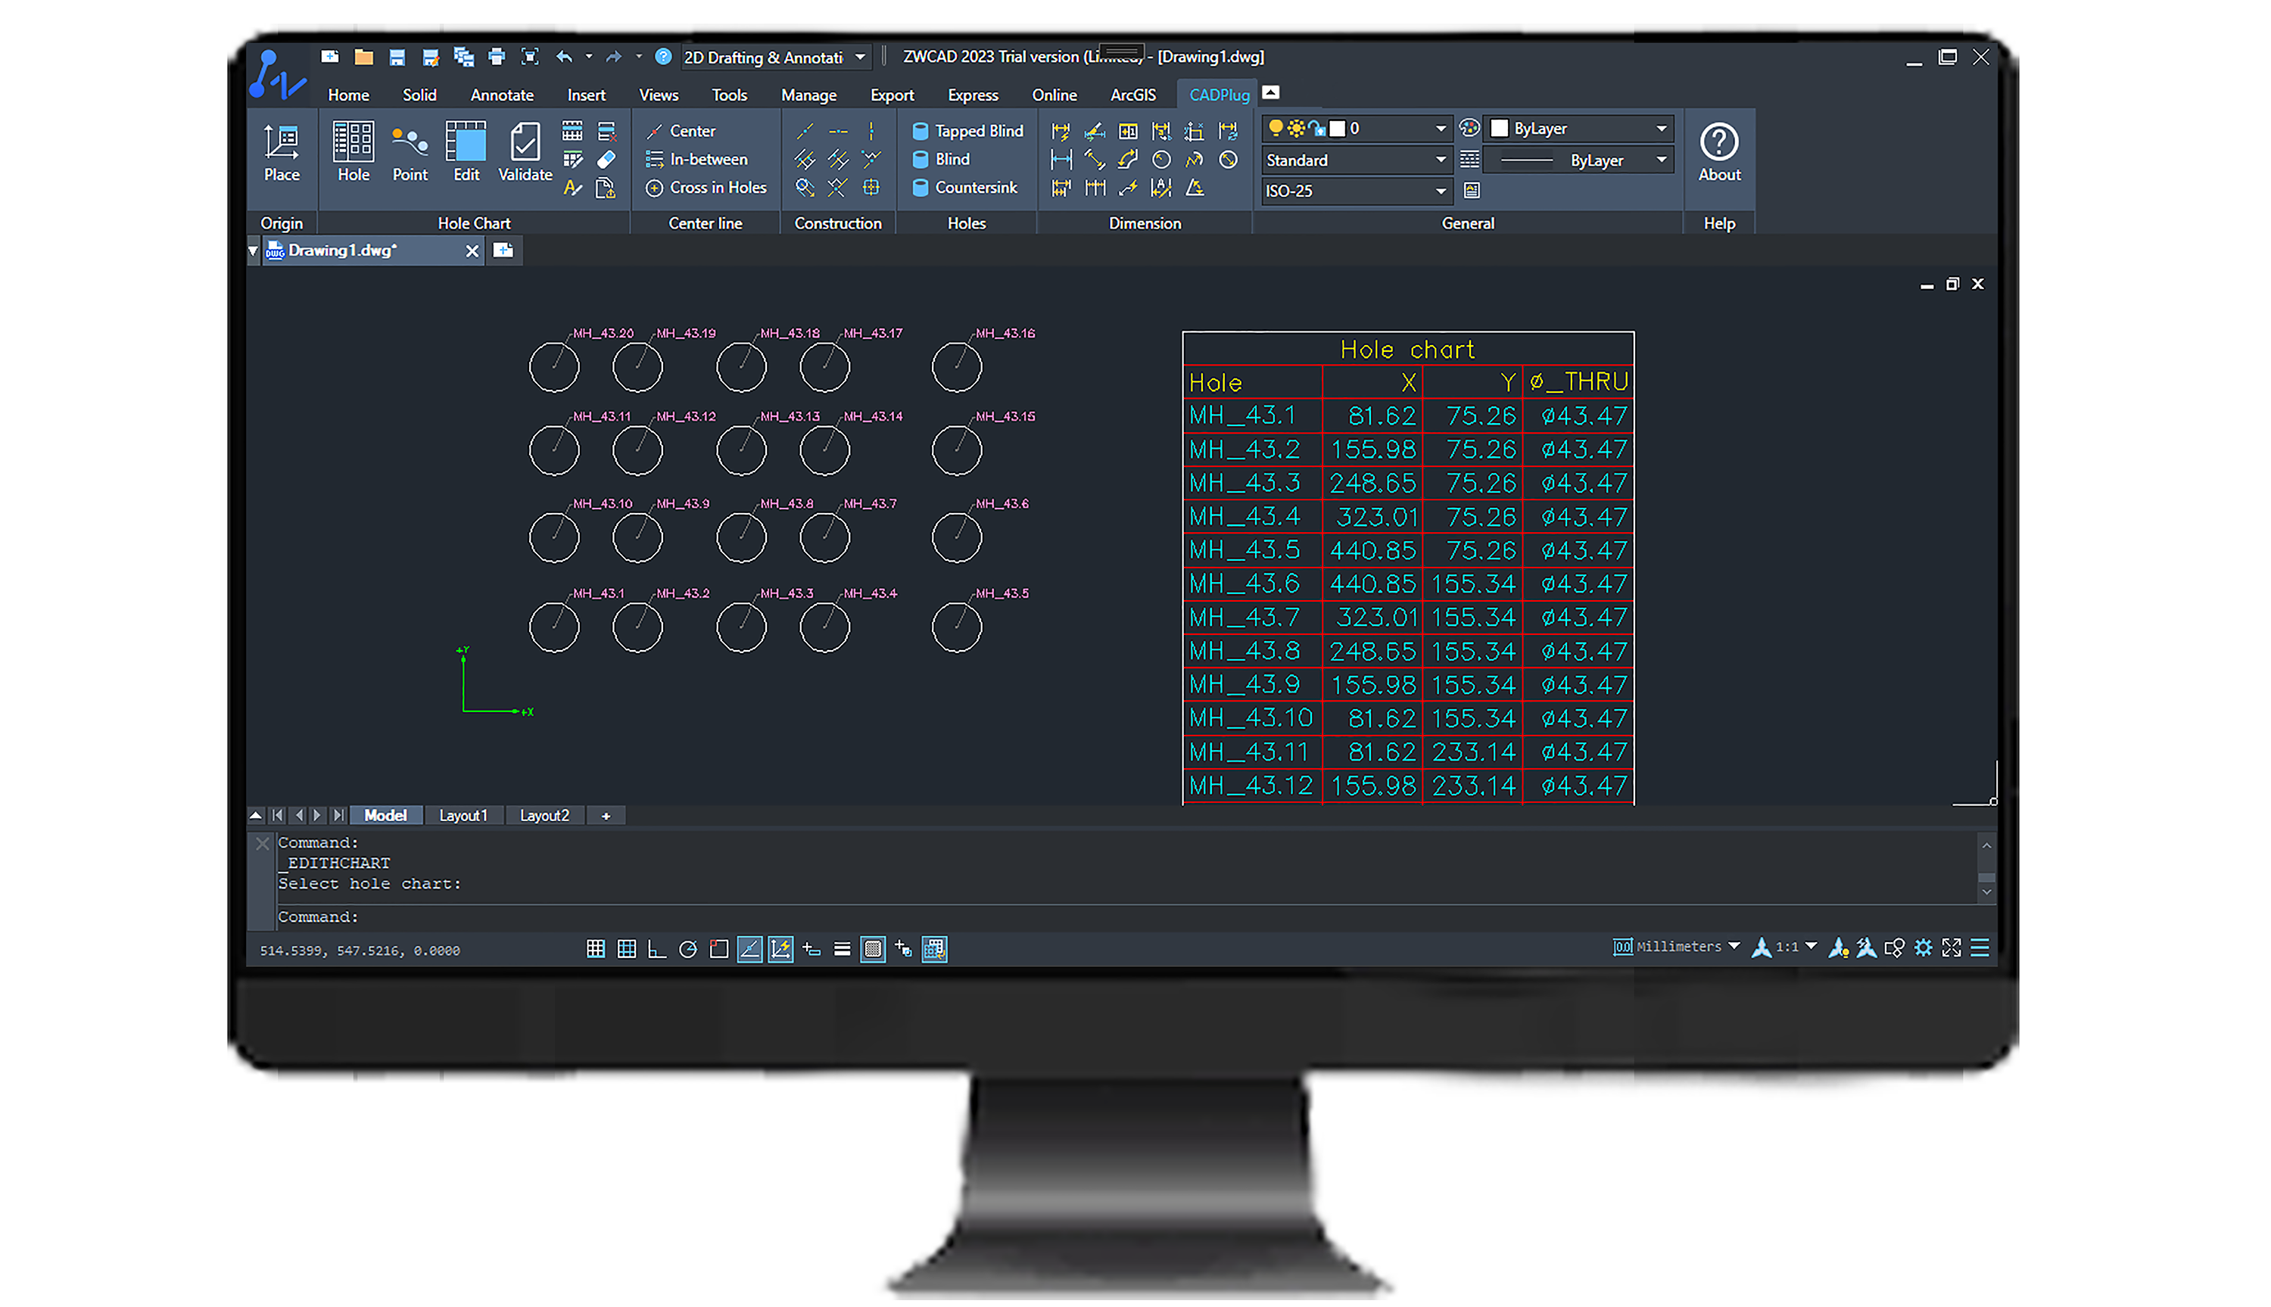The image size is (2271, 1307).
Task: Open the Annotate ribbon tab
Action: (x=501, y=95)
